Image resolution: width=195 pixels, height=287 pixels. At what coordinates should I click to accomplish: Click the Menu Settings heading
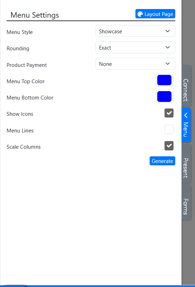[35, 15]
